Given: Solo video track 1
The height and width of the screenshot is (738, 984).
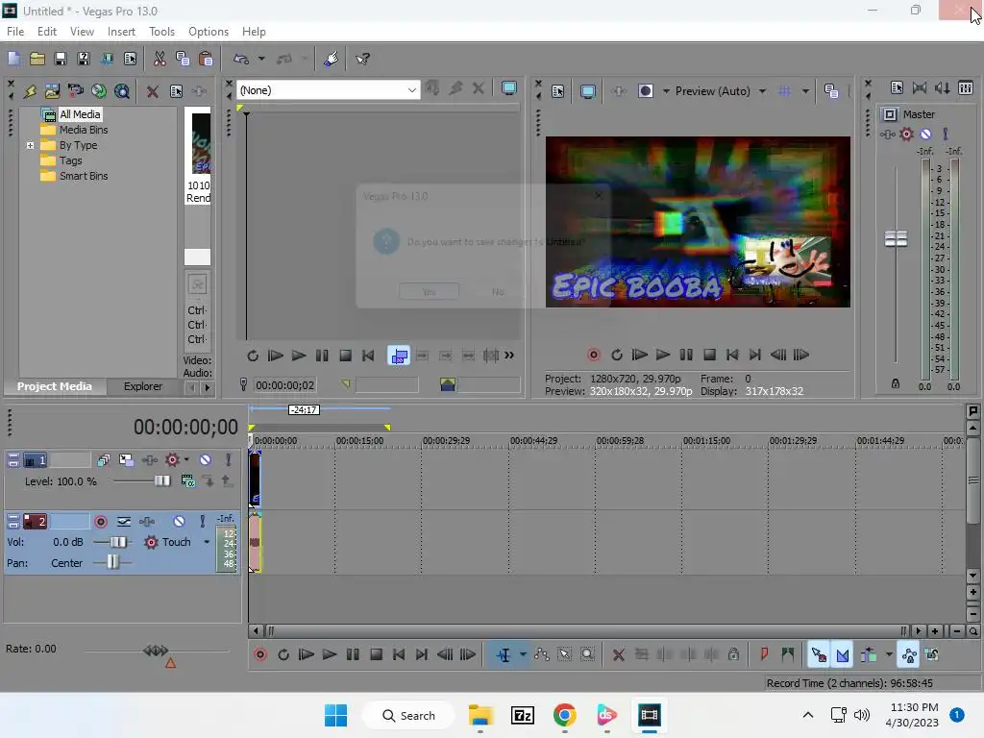Looking at the screenshot, I should click(x=229, y=460).
